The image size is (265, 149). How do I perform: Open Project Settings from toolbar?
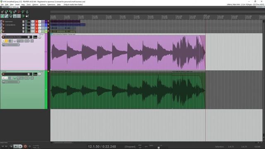(x=15, y=12)
